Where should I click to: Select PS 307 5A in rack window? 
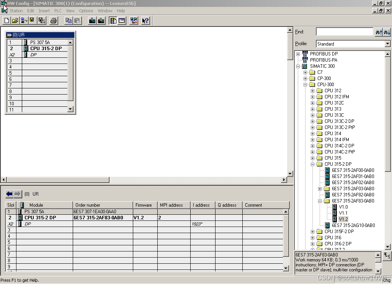tap(40, 42)
